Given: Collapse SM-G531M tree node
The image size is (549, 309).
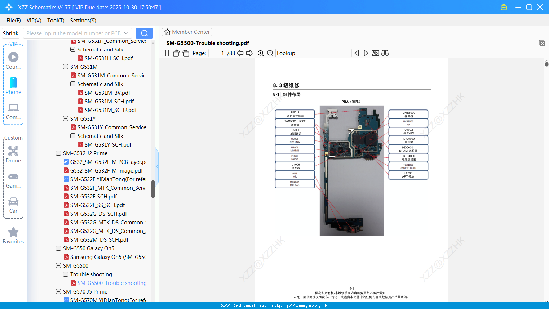Looking at the screenshot, I should (66, 67).
